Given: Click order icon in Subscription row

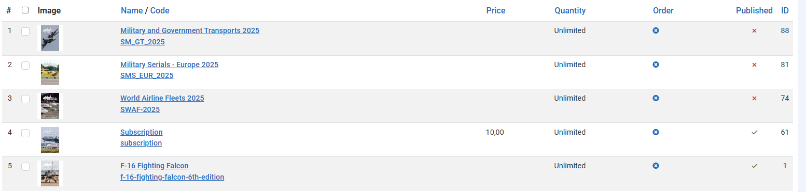Looking at the screenshot, I should (x=656, y=132).
